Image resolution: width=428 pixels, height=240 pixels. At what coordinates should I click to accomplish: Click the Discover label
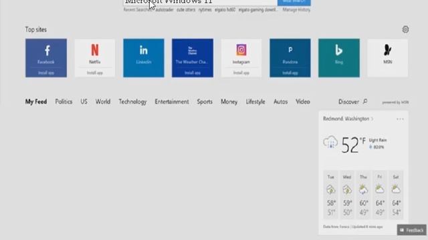pos(348,102)
